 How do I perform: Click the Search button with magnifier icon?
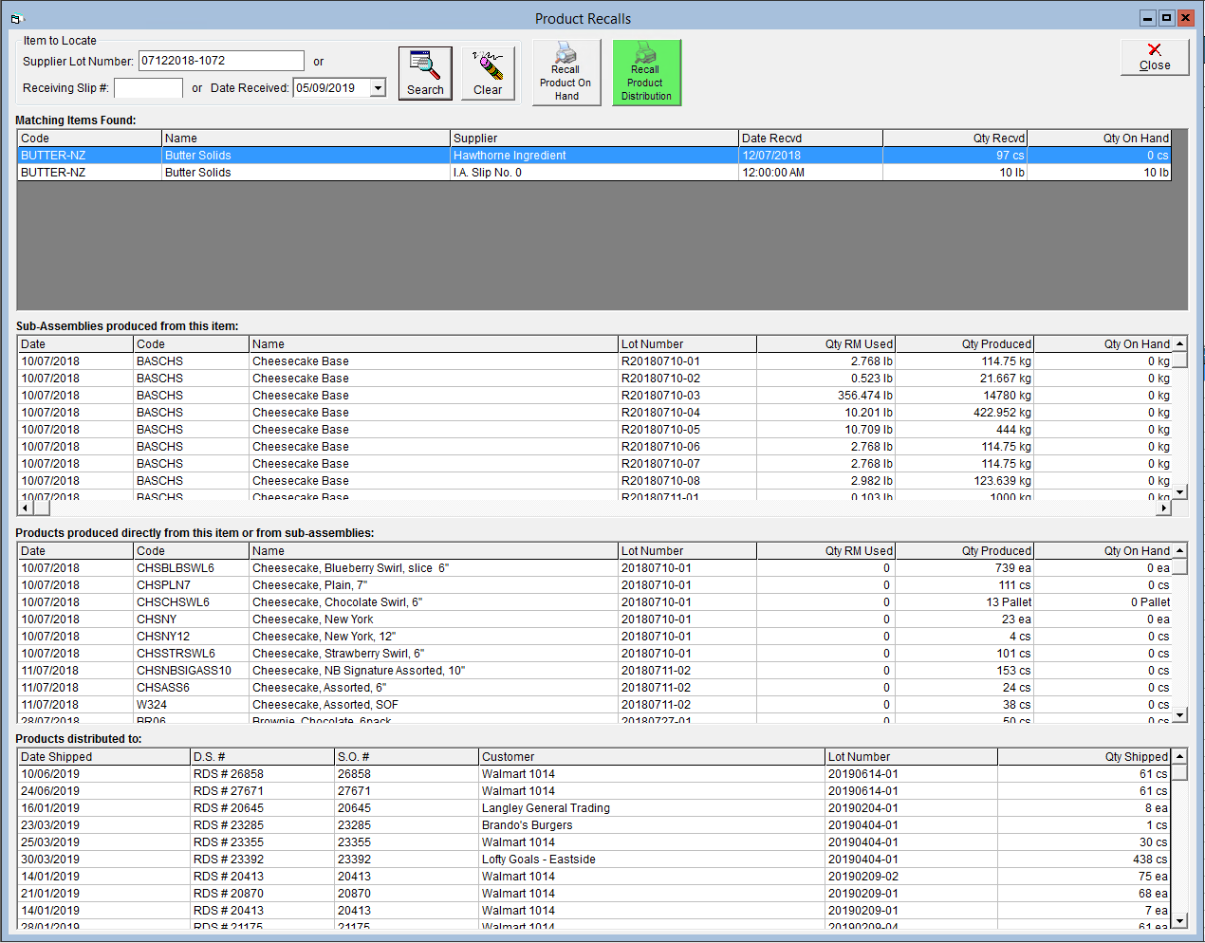tap(425, 73)
